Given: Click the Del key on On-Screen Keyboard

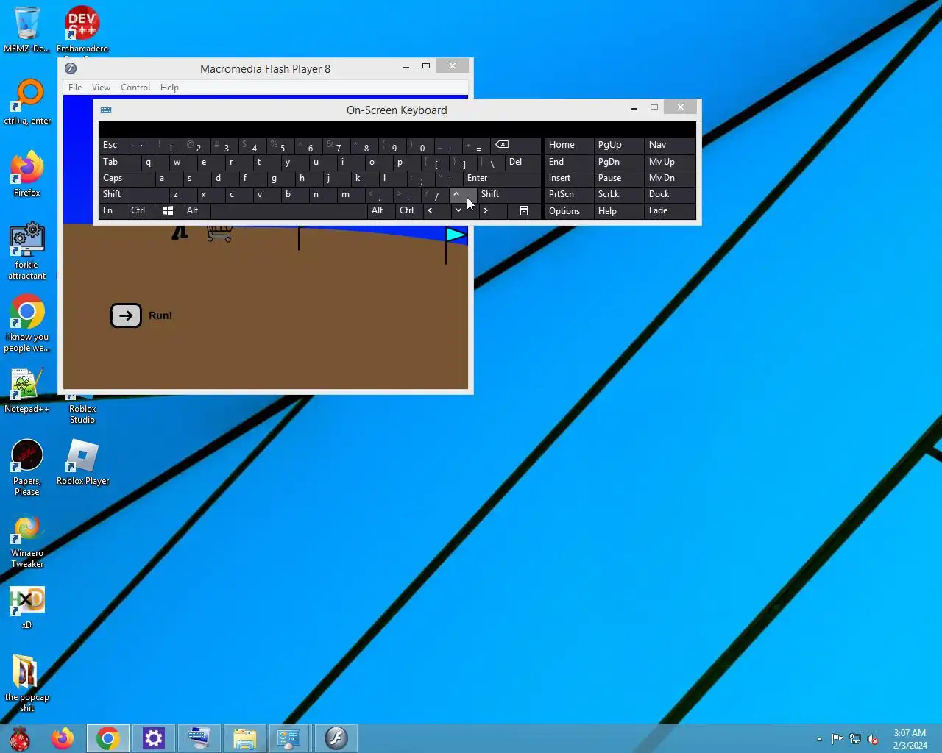Looking at the screenshot, I should tap(523, 163).
